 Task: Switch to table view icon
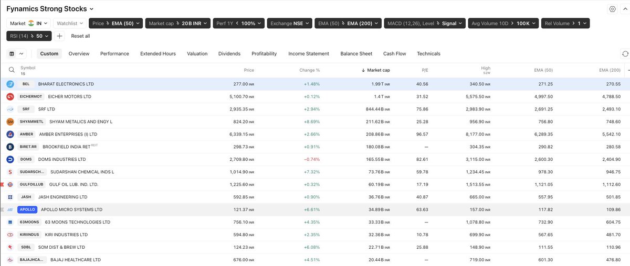click(x=12, y=53)
